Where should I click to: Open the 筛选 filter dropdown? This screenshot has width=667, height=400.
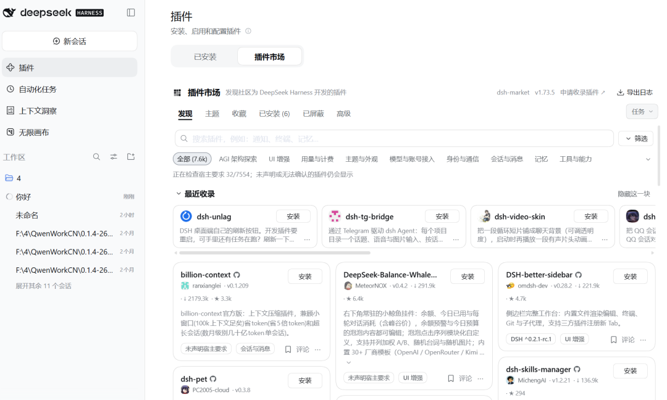click(x=636, y=138)
